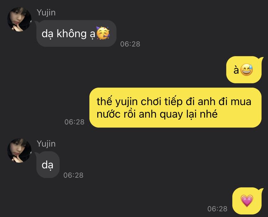Select the yellow heart message bubble

[247, 201]
